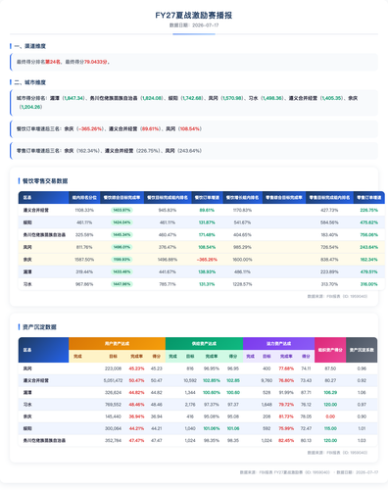This screenshot has width=388, height=490.
Task: Click the "1.06" coefficient cell
Action: 362,392
